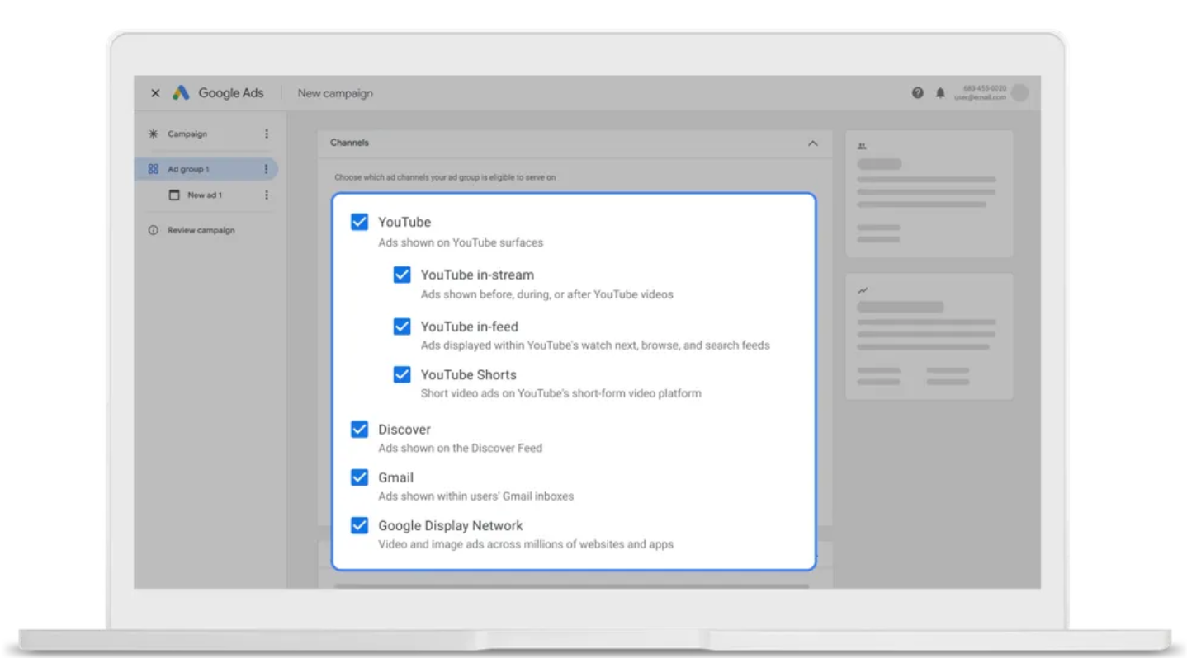
Task: Toggle the YouTube in-feed checkbox
Action: [x=402, y=327]
